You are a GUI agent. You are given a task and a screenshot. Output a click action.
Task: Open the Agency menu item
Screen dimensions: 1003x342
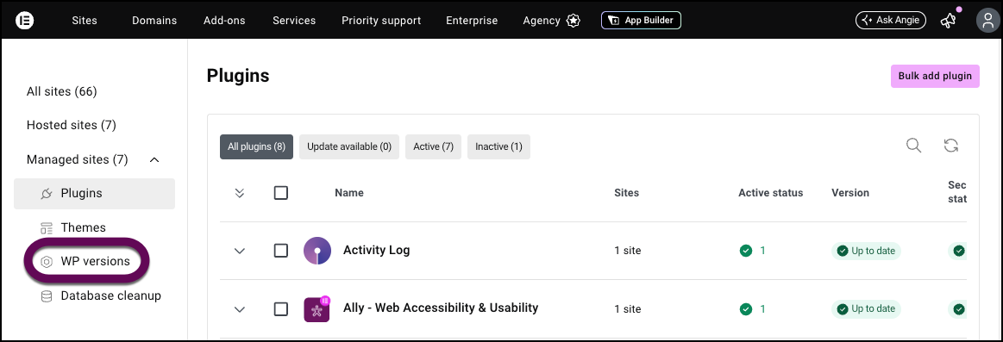542,21
